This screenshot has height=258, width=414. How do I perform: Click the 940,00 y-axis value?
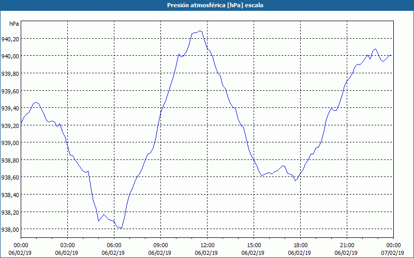tap(9, 56)
